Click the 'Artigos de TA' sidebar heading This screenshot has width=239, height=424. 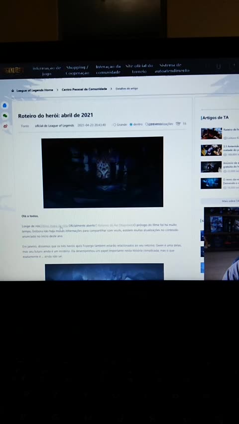point(216,117)
